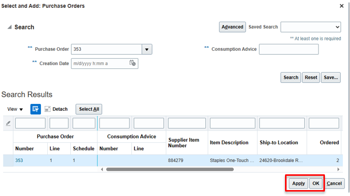Open the Creation Date calendar picker
Screen dimensions: 350x196
pyautogui.click(x=132, y=63)
